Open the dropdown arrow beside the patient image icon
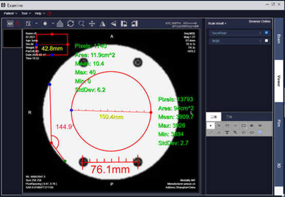This screenshot has width=285, height=197. click(37, 24)
